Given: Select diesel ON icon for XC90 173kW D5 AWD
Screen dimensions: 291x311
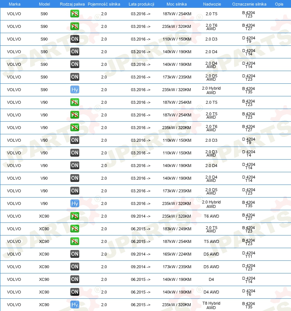Looking at the screenshot, I should (74, 267).
